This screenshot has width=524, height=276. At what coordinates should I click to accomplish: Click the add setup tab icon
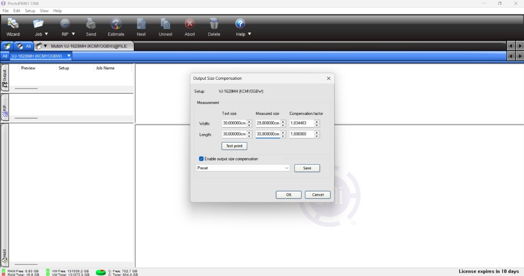(7, 46)
